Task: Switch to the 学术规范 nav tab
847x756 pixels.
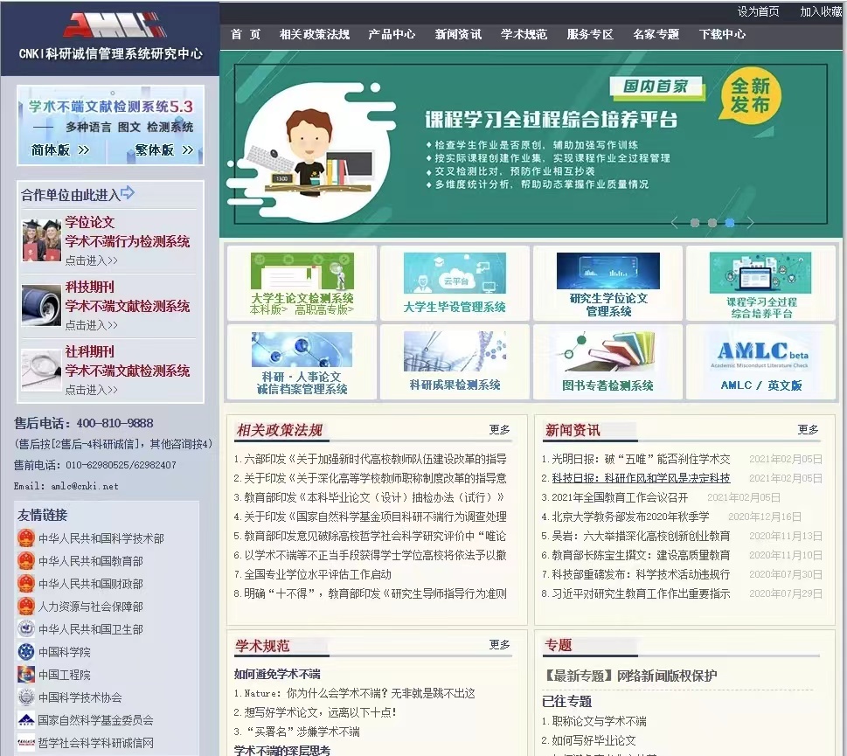Action: pos(523,35)
